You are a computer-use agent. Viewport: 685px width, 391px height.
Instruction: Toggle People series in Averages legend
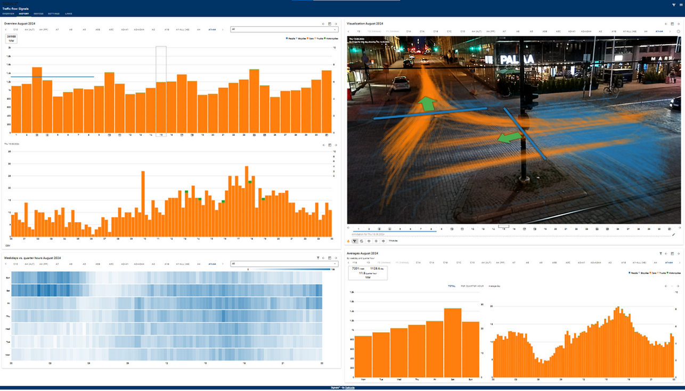click(x=633, y=273)
